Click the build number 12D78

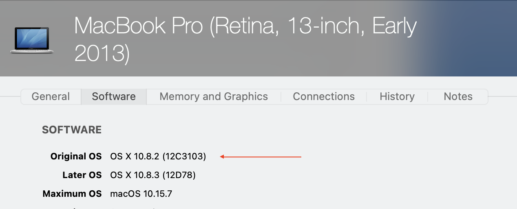(179, 175)
